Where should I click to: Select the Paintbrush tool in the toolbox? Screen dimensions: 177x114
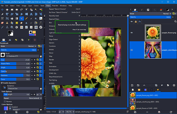click(22, 18)
